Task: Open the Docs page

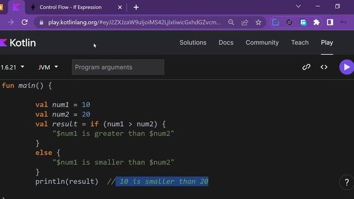Action: click(226, 43)
